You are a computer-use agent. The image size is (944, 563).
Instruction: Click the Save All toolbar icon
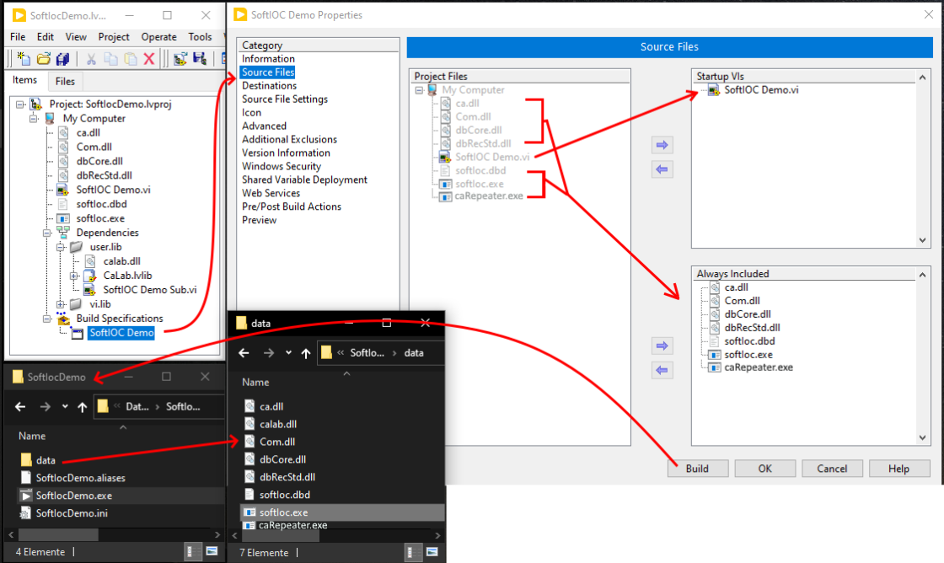coord(62,59)
